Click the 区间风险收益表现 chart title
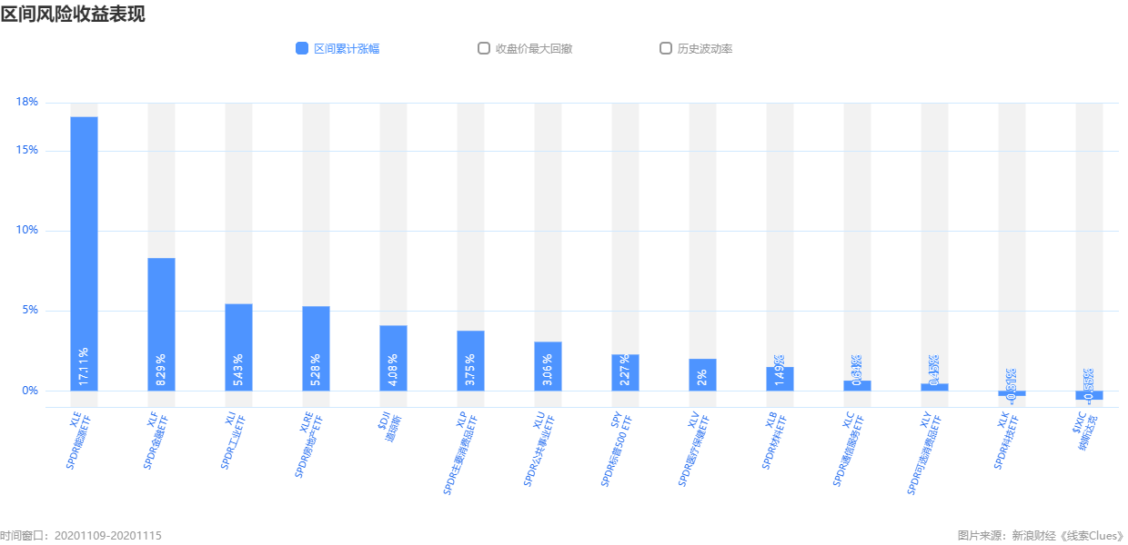 pos(73,14)
